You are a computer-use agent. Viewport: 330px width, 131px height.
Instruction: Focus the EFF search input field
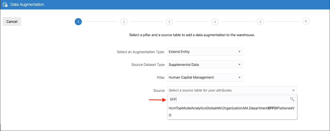229,99
